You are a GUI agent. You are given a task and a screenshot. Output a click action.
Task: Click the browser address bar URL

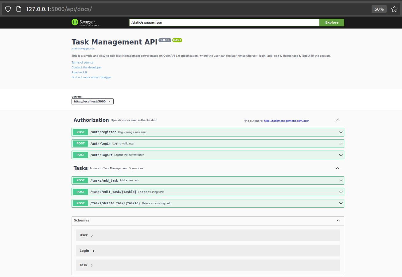pos(59,9)
